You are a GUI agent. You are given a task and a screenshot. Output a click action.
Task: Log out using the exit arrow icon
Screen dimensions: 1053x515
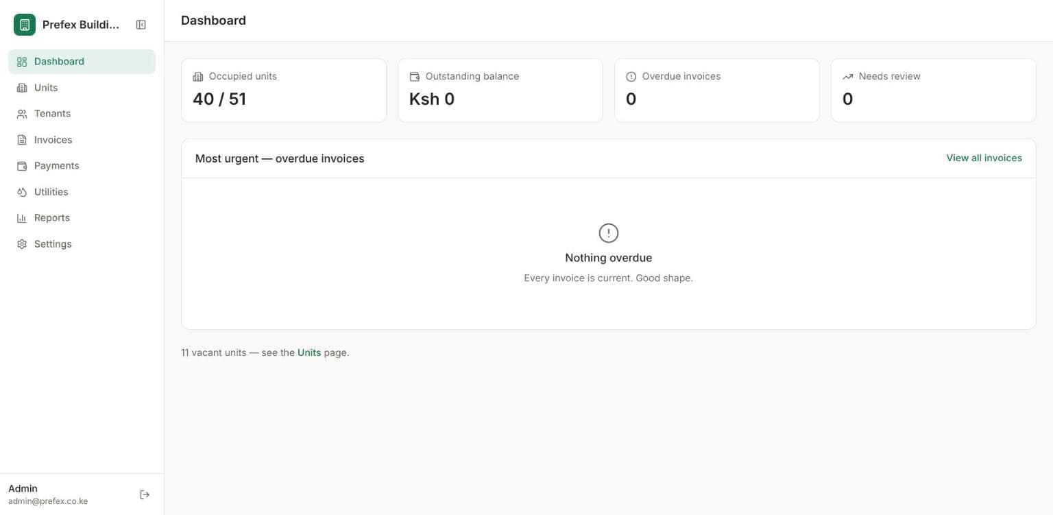click(x=145, y=494)
